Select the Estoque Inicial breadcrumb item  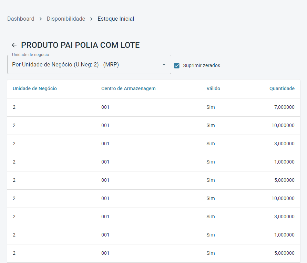(x=116, y=19)
